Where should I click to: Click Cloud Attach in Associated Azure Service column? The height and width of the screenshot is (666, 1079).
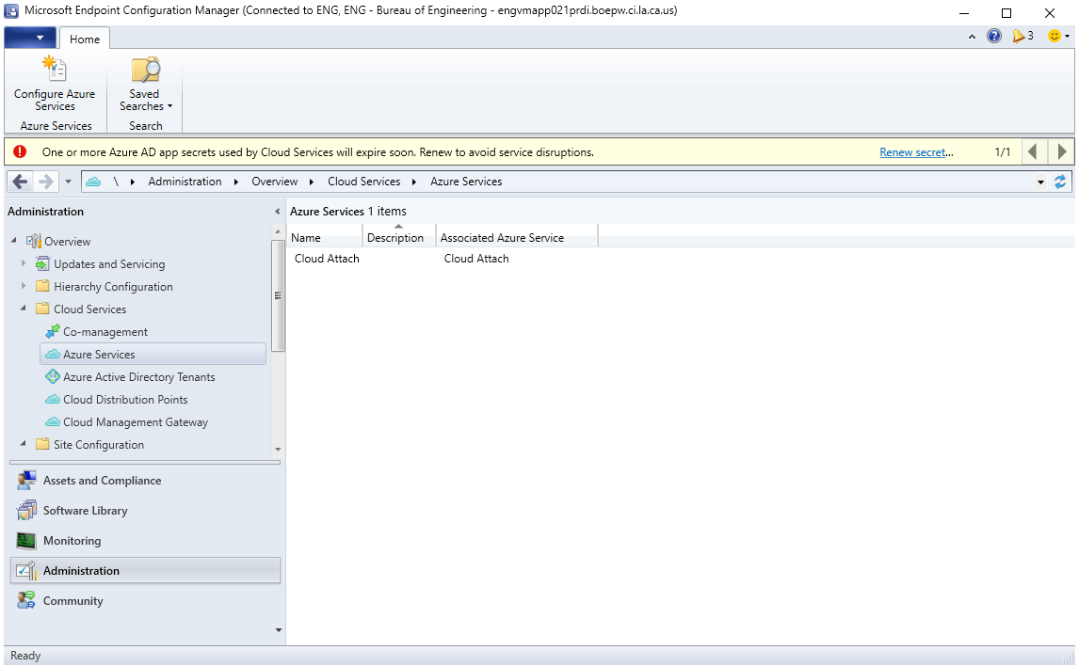pos(476,259)
